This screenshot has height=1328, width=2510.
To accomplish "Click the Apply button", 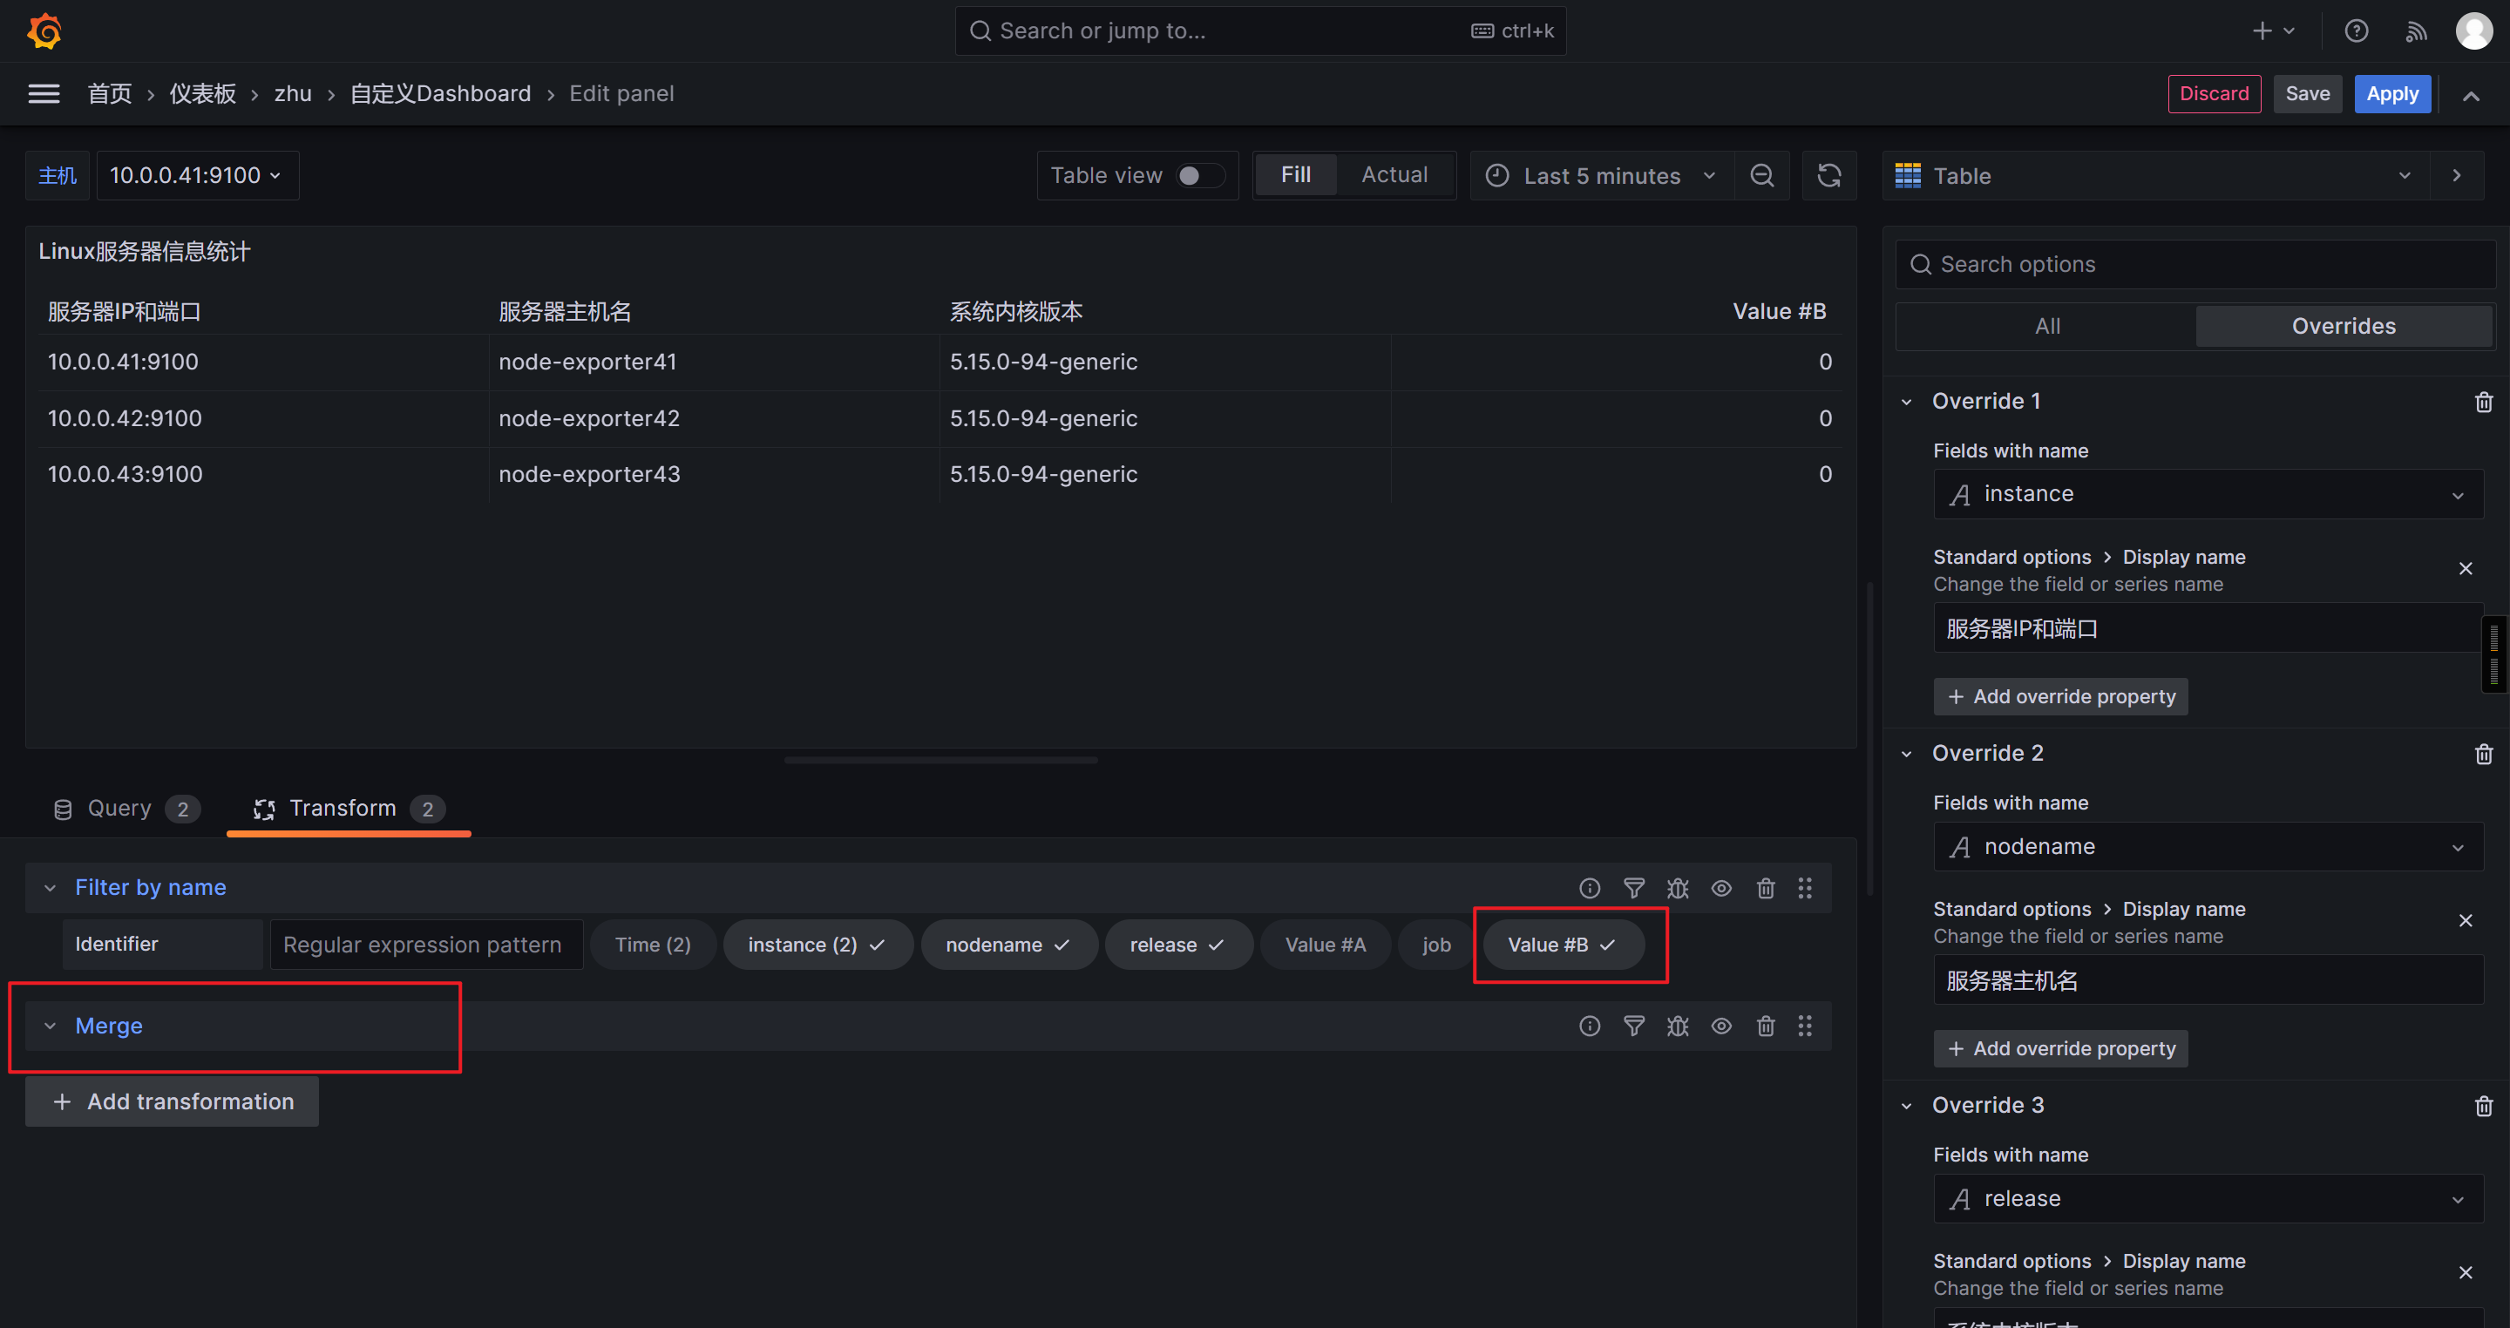I will (x=2392, y=93).
